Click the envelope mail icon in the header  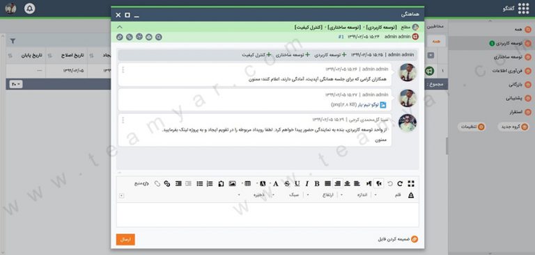click(x=149, y=37)
